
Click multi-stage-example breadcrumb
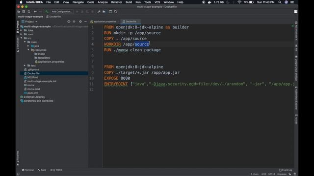pos(30,17)
